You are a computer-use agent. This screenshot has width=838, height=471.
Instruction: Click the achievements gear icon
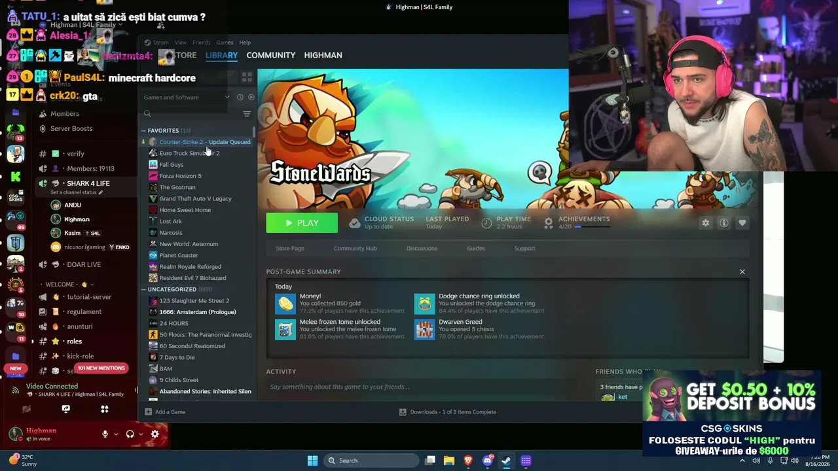coord(549,223)
